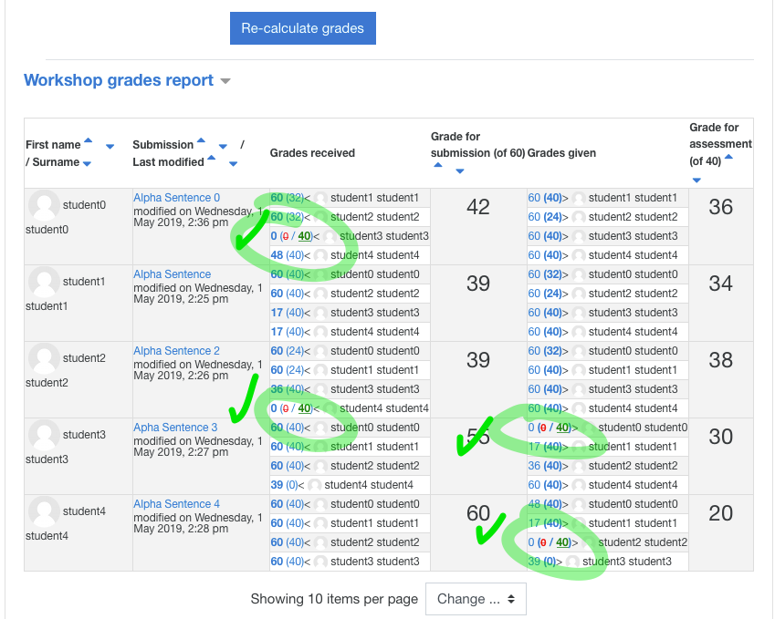
Task: Click the Submission header label
Action: (163, 145)
